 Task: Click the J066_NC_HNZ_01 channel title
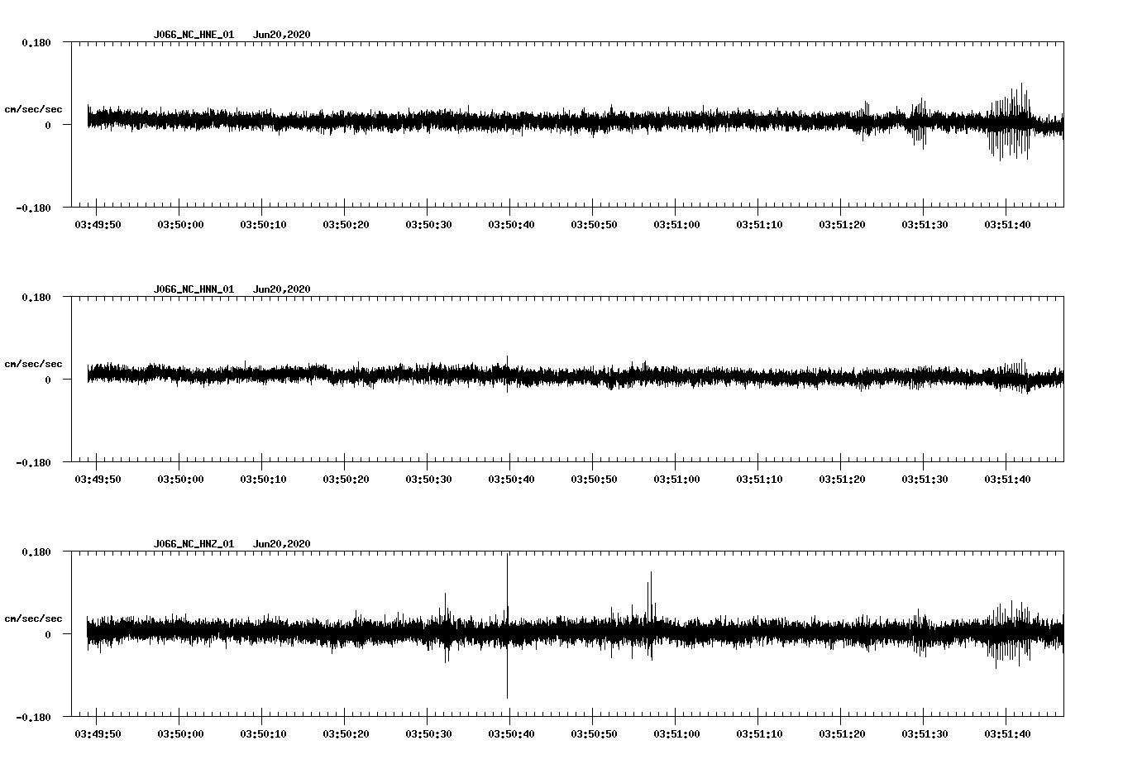[194, 544]
